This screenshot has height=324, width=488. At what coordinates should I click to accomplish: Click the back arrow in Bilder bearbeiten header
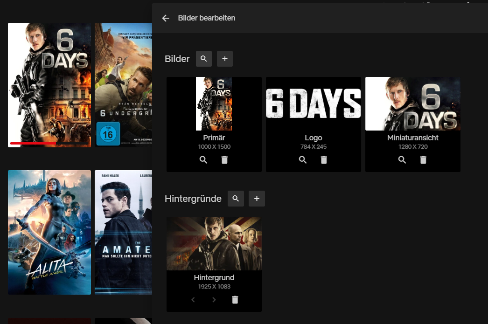[166, 18]
